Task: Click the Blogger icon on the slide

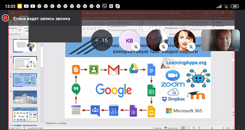Action: coord(76,70)
